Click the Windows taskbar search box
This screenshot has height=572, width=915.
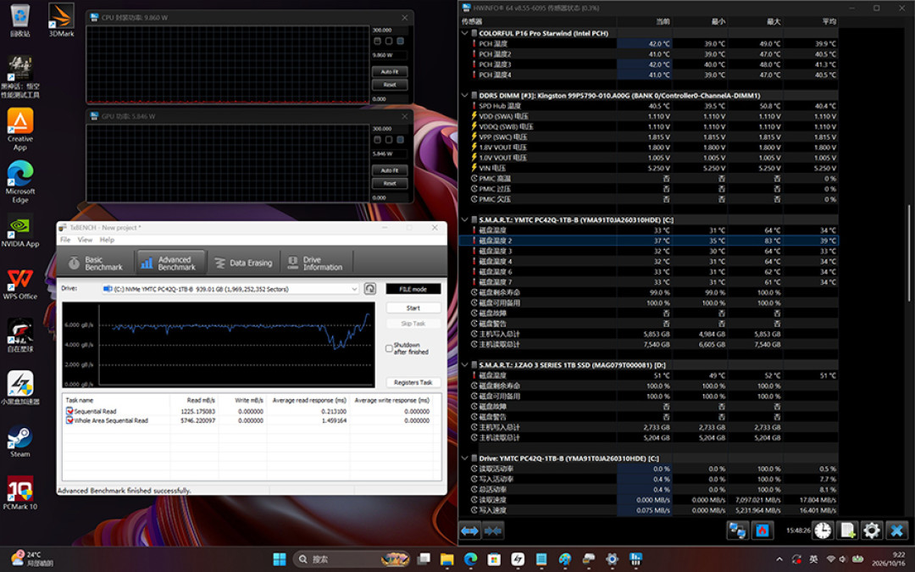point(352,559)
